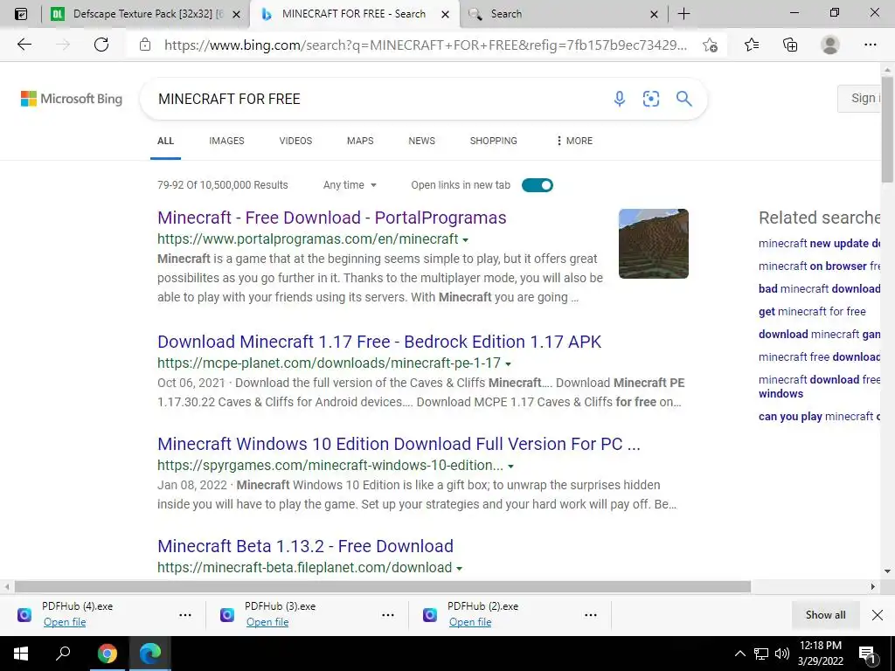Image resolution: width=895 pixels, height=671 pixels.
Task: Toggle Open links in new tab switch
Action: pos(538,185)
